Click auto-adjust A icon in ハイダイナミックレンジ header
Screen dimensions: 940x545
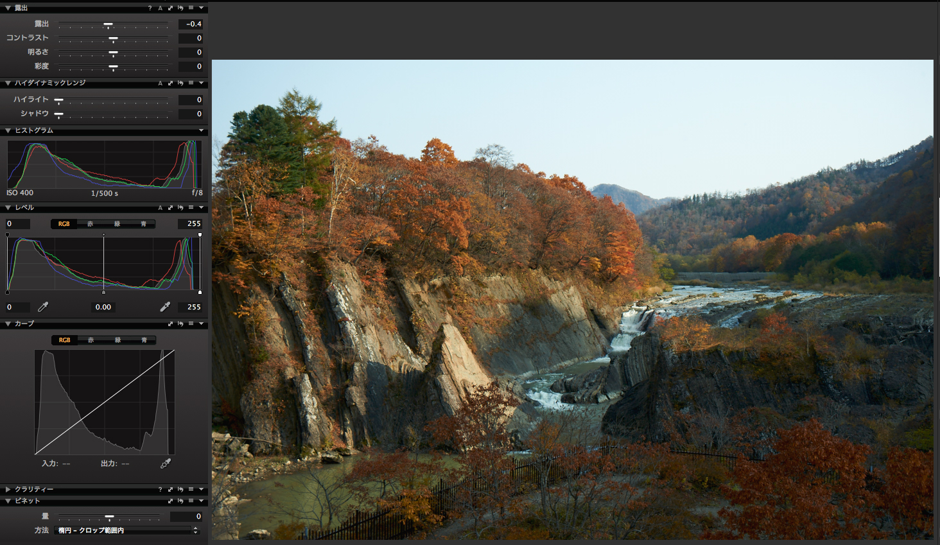click(x=161, y=83)
